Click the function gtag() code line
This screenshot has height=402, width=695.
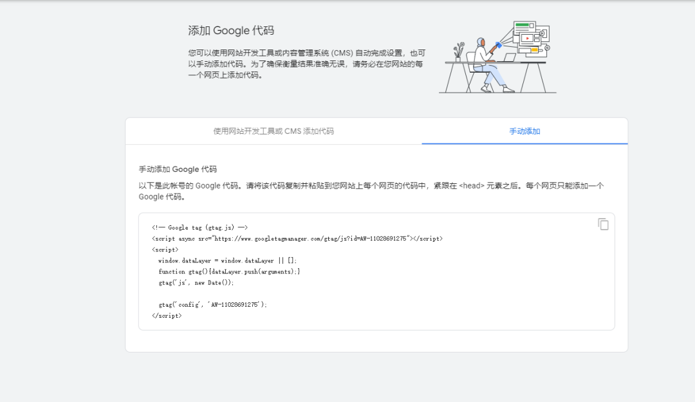pyautogui.click(x=229, y=271)
